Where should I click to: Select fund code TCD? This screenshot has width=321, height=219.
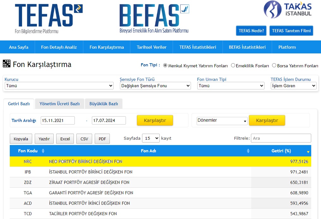[28, 214]
